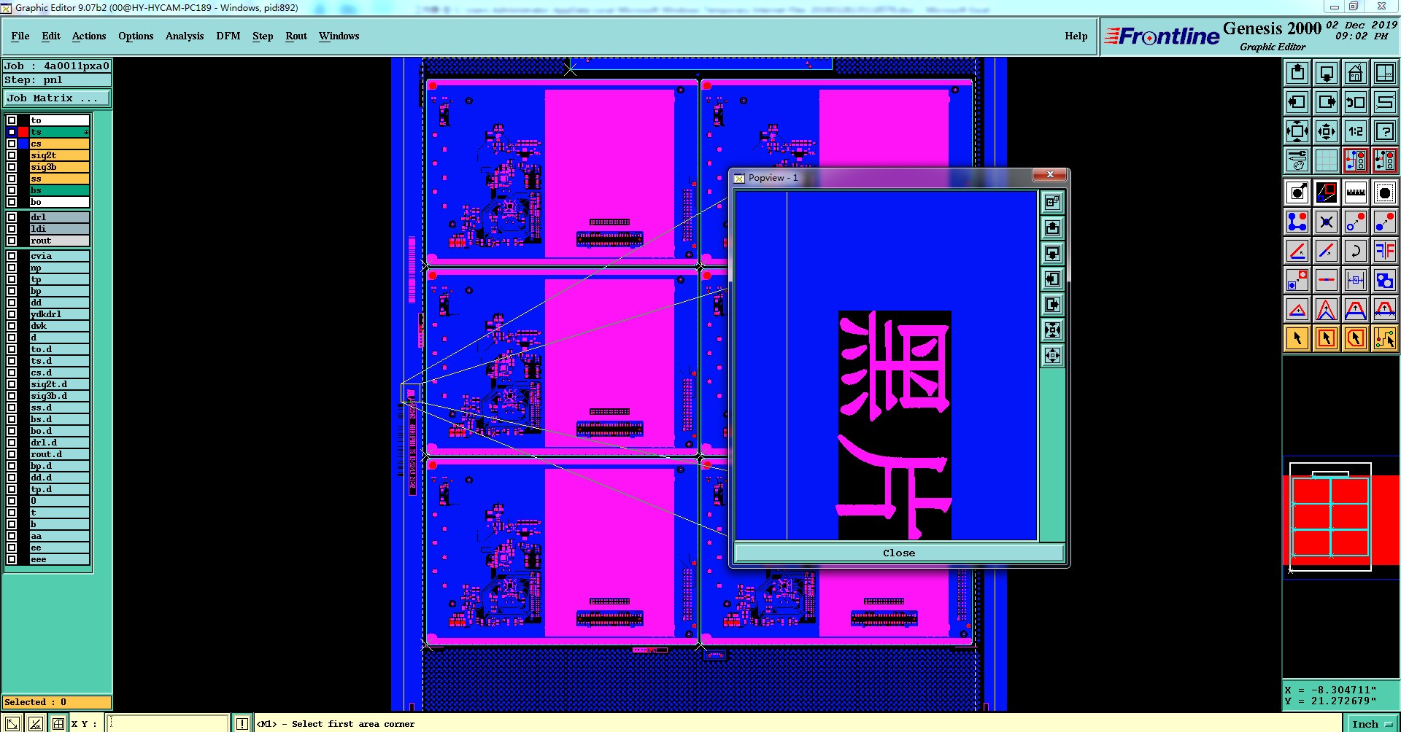Select the ruler measure tool
Screen dimensions: 1401x732
click(1356, 192)
